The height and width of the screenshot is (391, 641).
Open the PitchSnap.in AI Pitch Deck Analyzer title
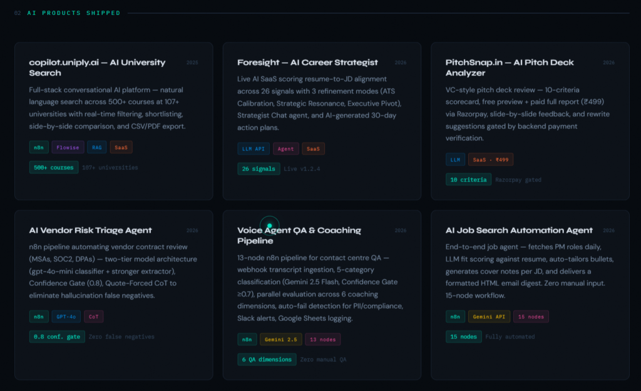coord(510,68)
